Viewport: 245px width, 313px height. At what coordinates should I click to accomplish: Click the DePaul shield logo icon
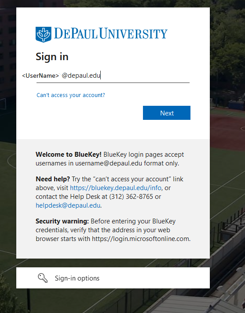44,34
